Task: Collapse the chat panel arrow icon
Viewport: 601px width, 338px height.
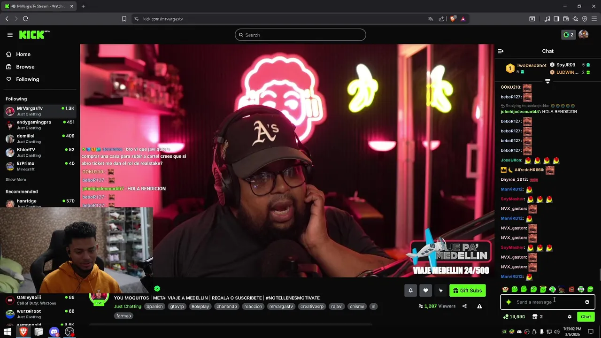Action: [x=501, y=51]
